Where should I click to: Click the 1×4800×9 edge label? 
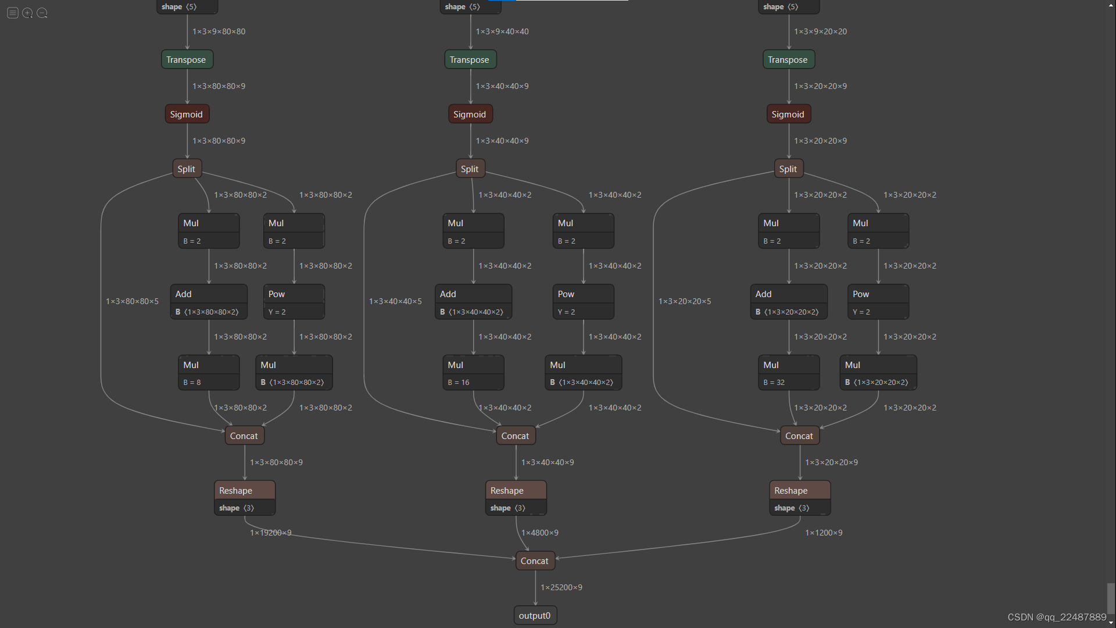tap(540, 533)
